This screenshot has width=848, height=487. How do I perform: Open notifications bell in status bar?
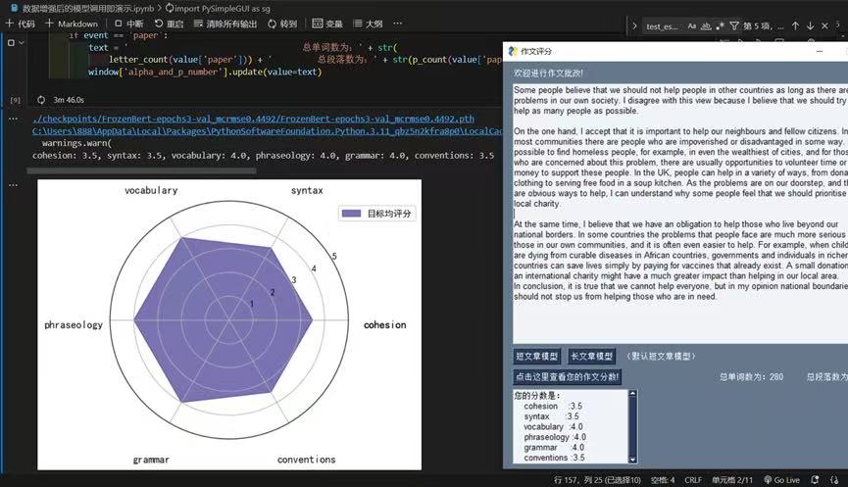click(x=815, y=480)
